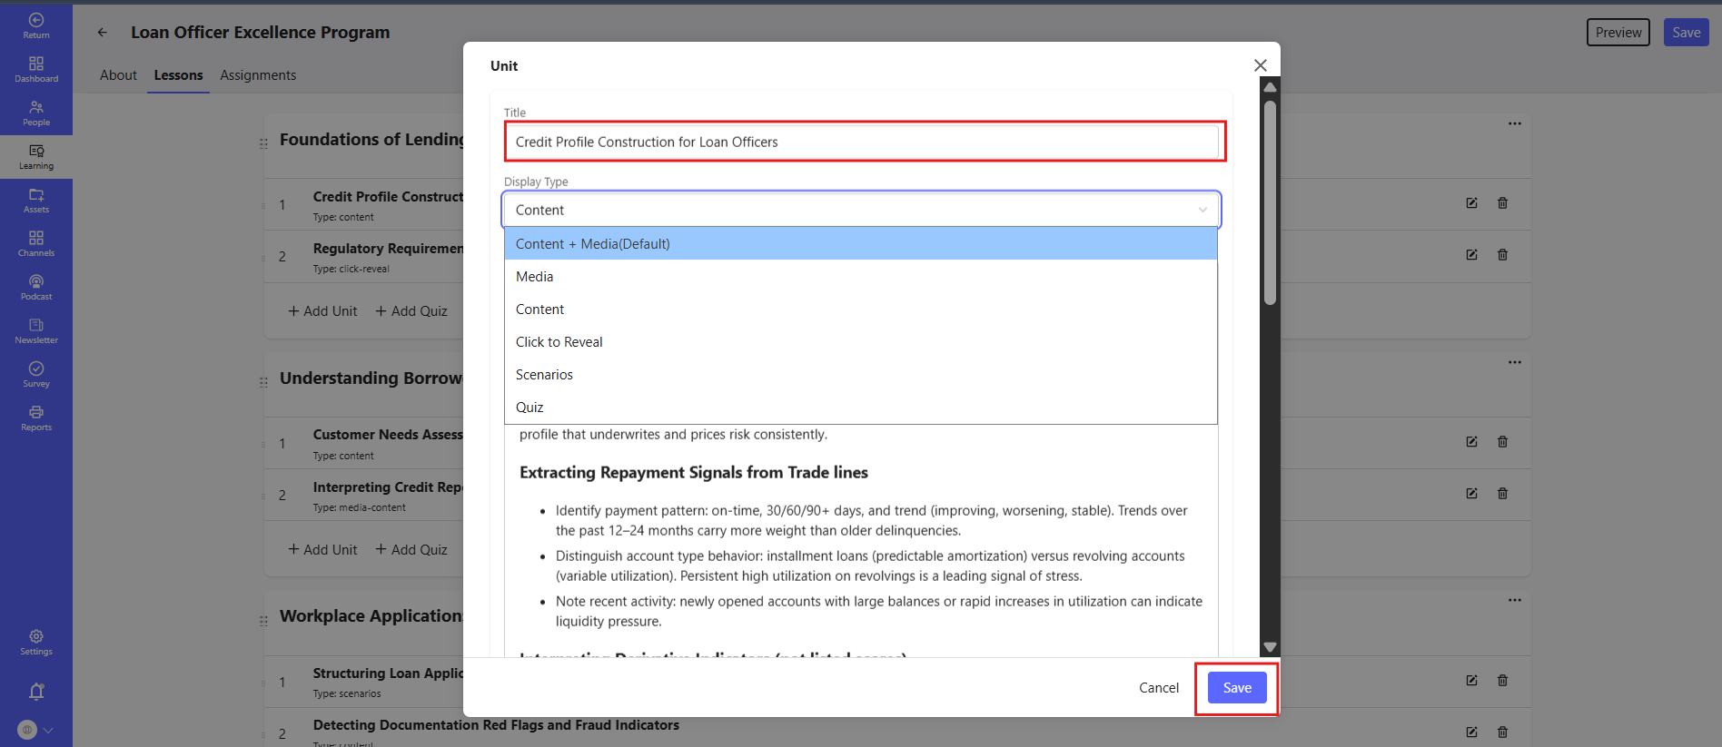Open the Dashboard sidebar icon
The image size is (1722, 747).
(36, 70)
